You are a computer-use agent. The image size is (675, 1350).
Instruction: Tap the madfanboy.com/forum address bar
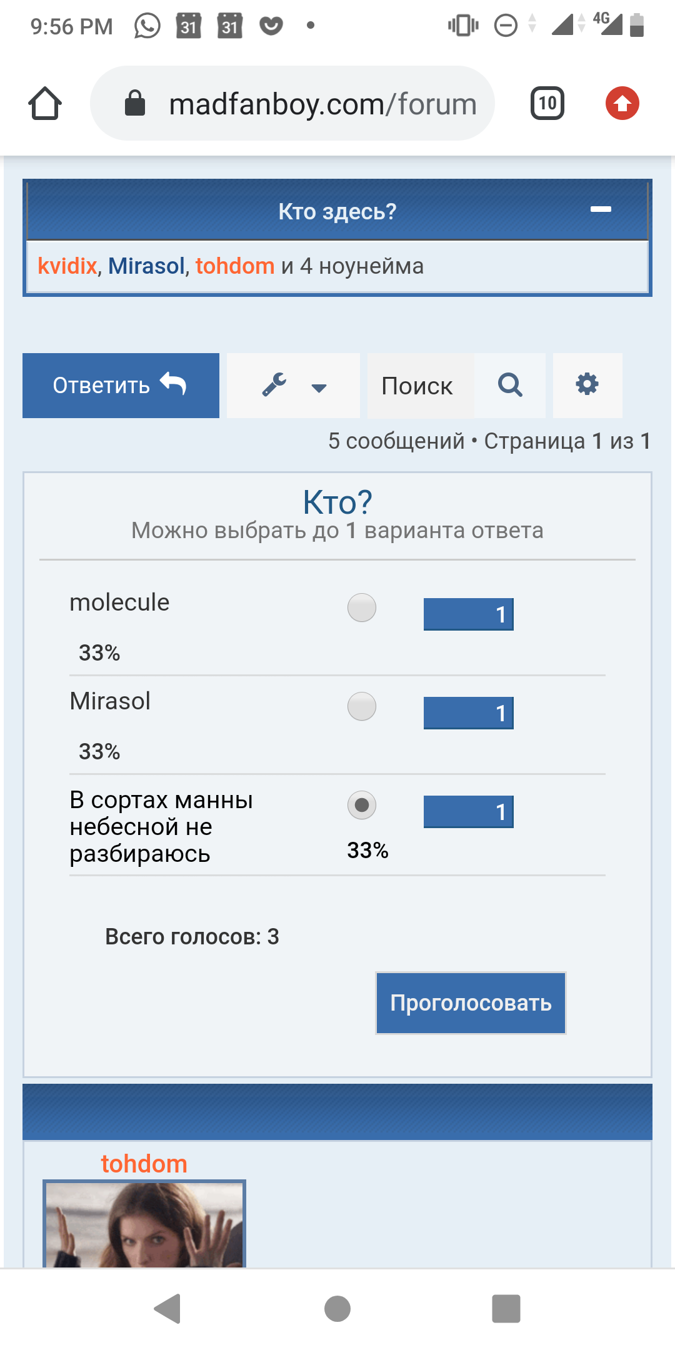[x=322, y=104]
